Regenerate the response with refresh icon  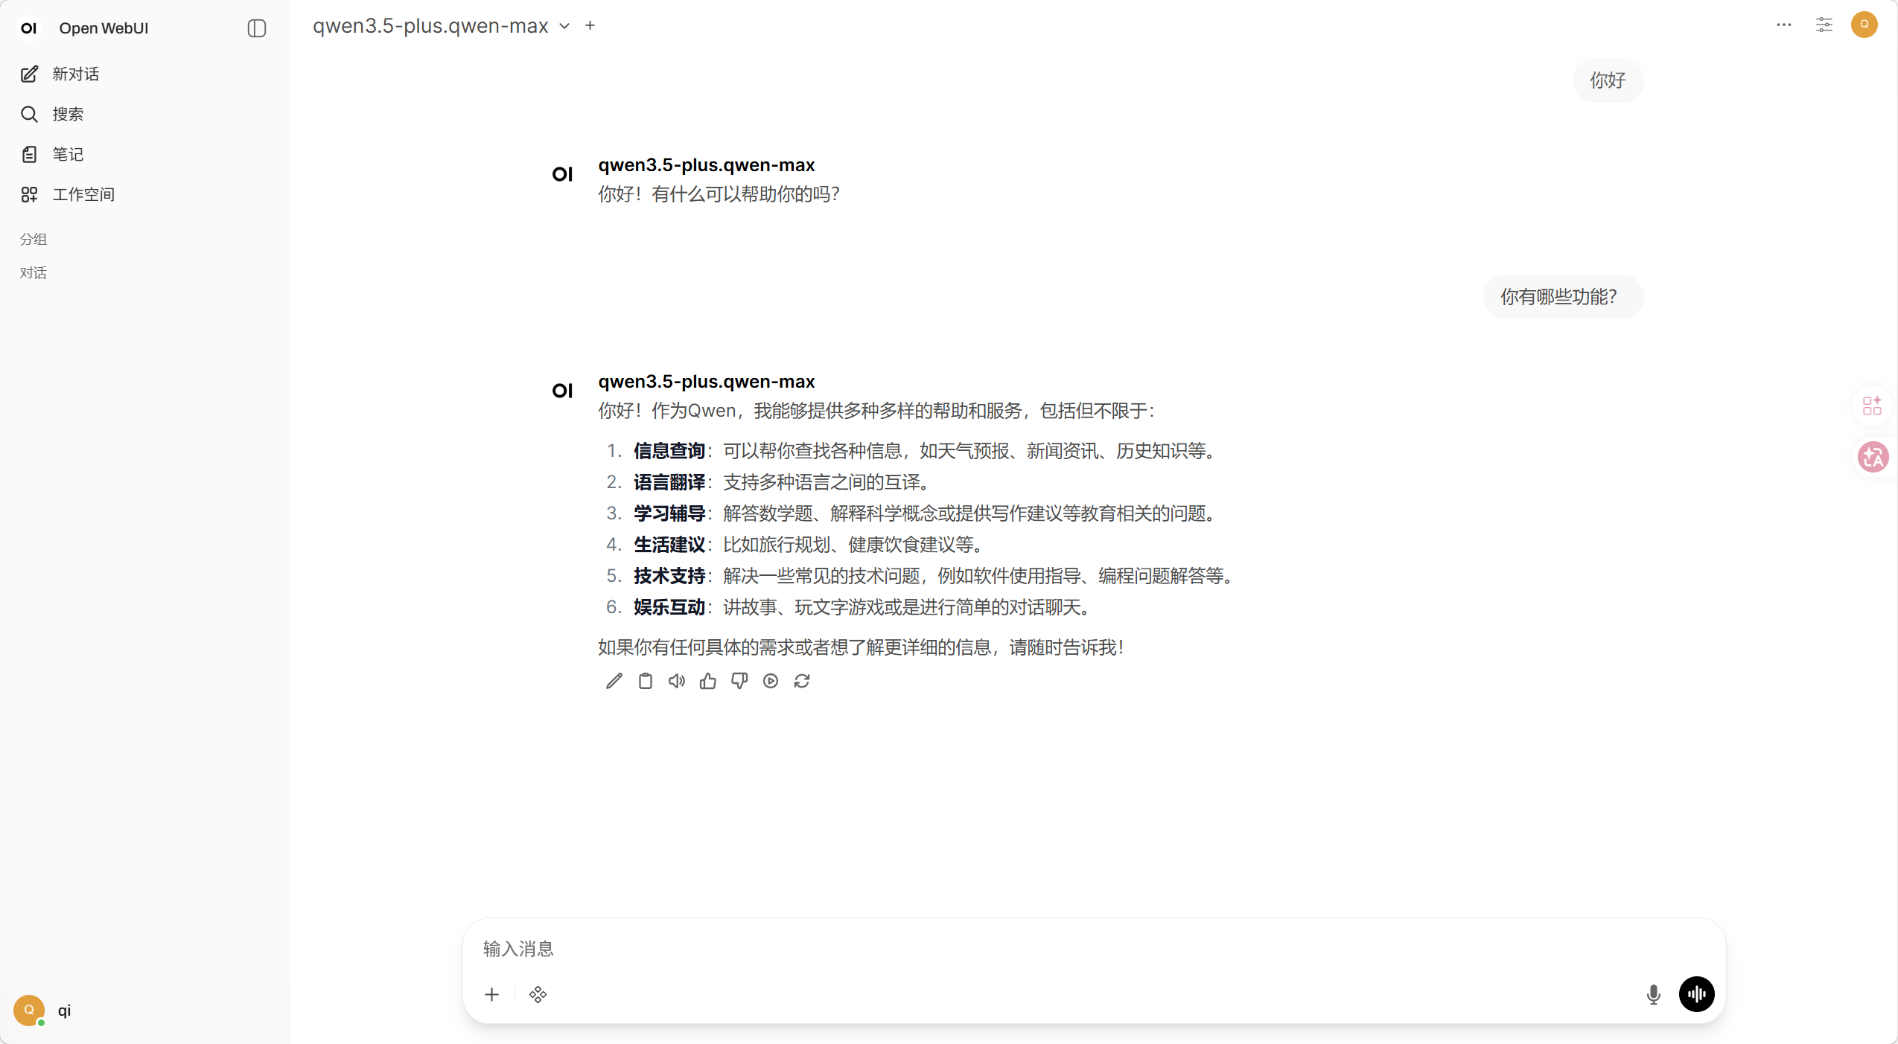801,681
